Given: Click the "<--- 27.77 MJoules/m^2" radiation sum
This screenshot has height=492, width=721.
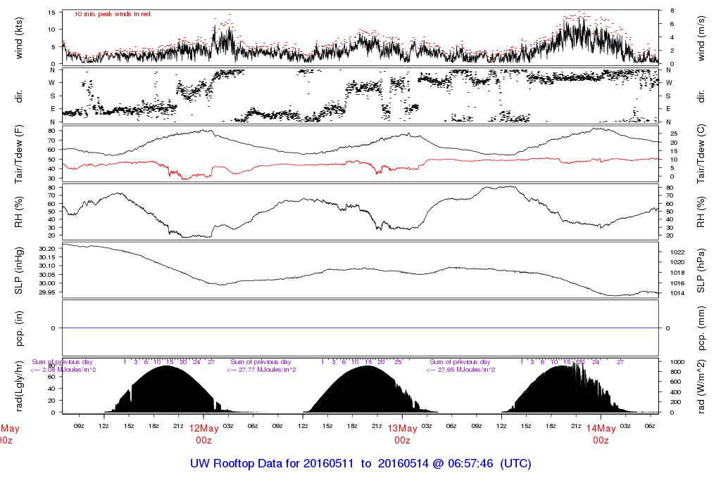Looking at the screenshot, I should tap(262, 370).
